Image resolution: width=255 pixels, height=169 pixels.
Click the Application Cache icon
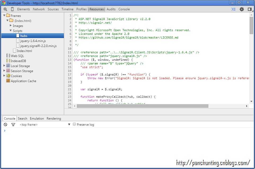click(x=8, y=81)
